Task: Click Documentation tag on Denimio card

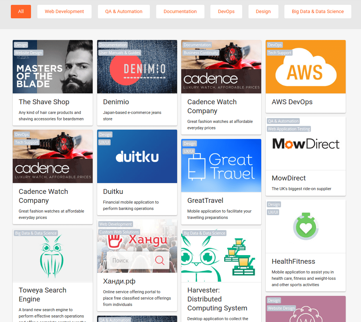Action: [113, 45]
